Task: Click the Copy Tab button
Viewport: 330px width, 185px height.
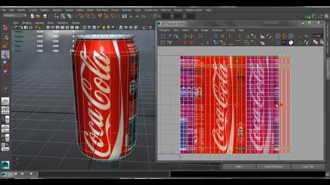Action: pyautogui.click(x=308, y=166)
